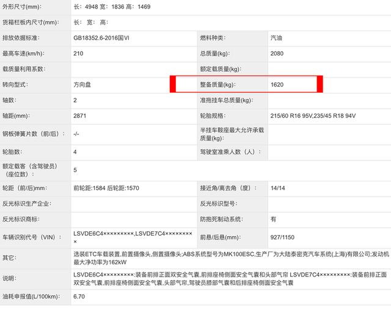Select the 汽油 fuel type value

point(276,38)
